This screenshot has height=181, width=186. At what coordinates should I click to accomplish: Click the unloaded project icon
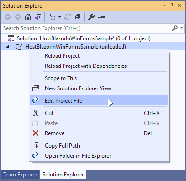(x=19, y=47)
